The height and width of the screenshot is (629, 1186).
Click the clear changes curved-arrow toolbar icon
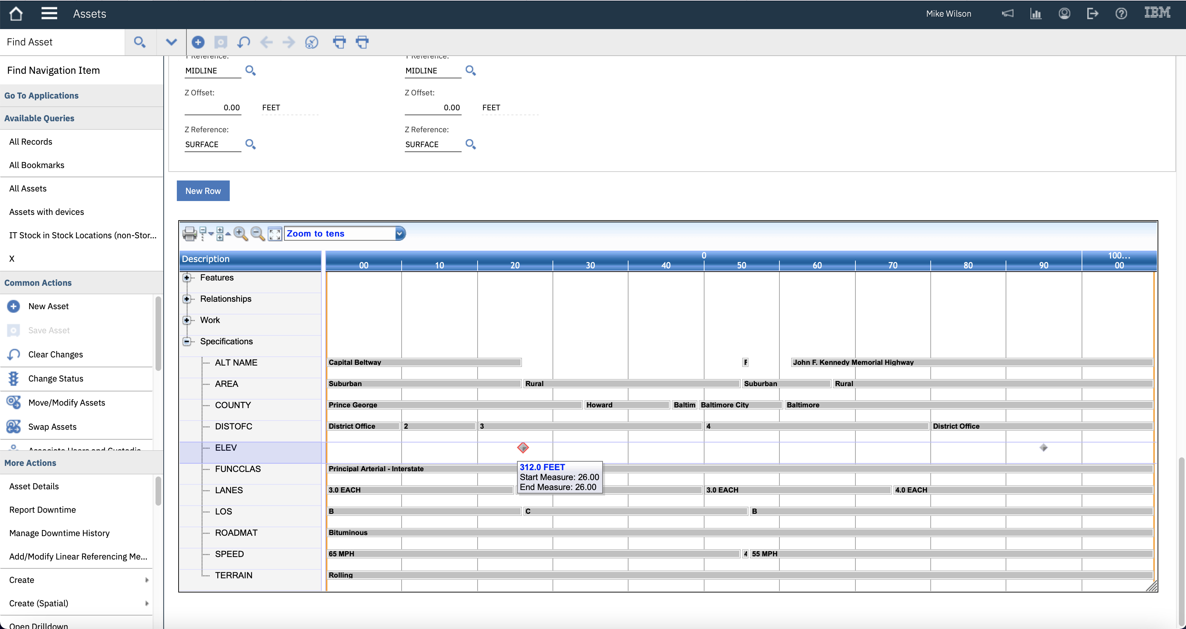tap(244, 42)
